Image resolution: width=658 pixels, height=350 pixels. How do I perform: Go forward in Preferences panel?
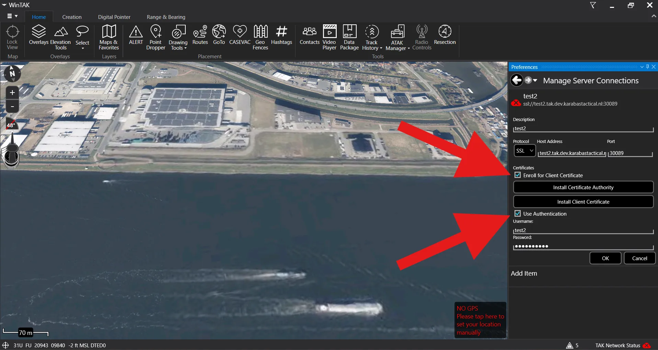(528, 80)
